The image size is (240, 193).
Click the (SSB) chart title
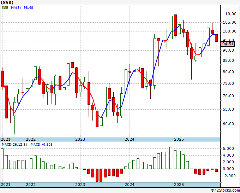click(x=7, y=2)
